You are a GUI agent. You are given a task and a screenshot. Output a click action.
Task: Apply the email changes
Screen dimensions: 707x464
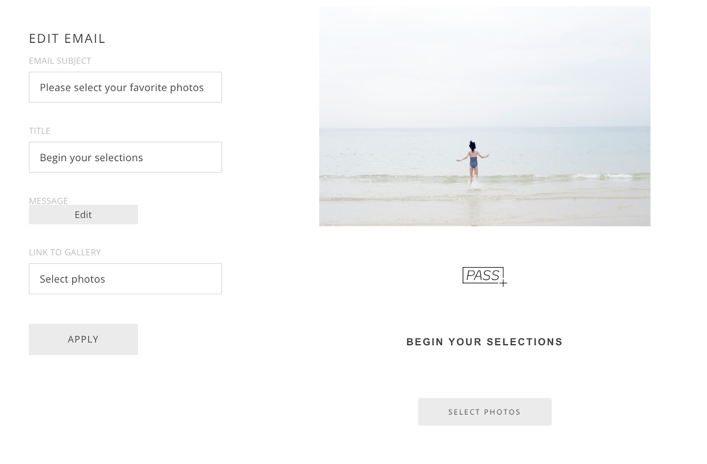pos(84,339)
